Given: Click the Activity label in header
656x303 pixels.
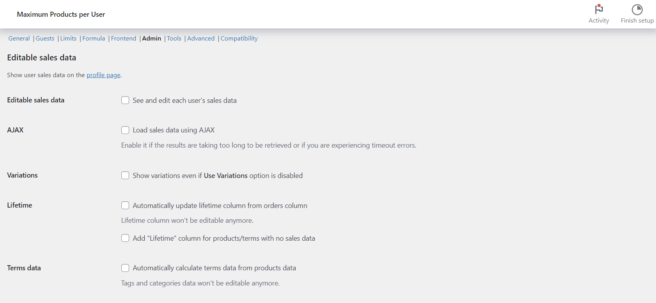Looking at the screenshot, I should (599, 21).
